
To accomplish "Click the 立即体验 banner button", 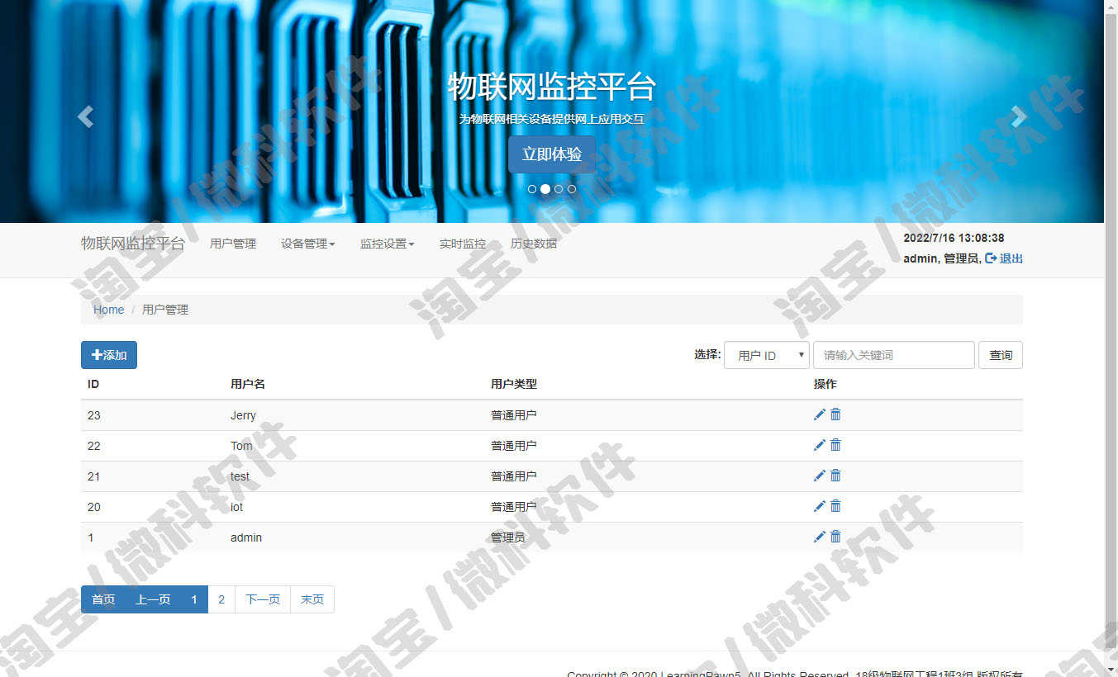I will pyautogui.click(x=552, y=154).
